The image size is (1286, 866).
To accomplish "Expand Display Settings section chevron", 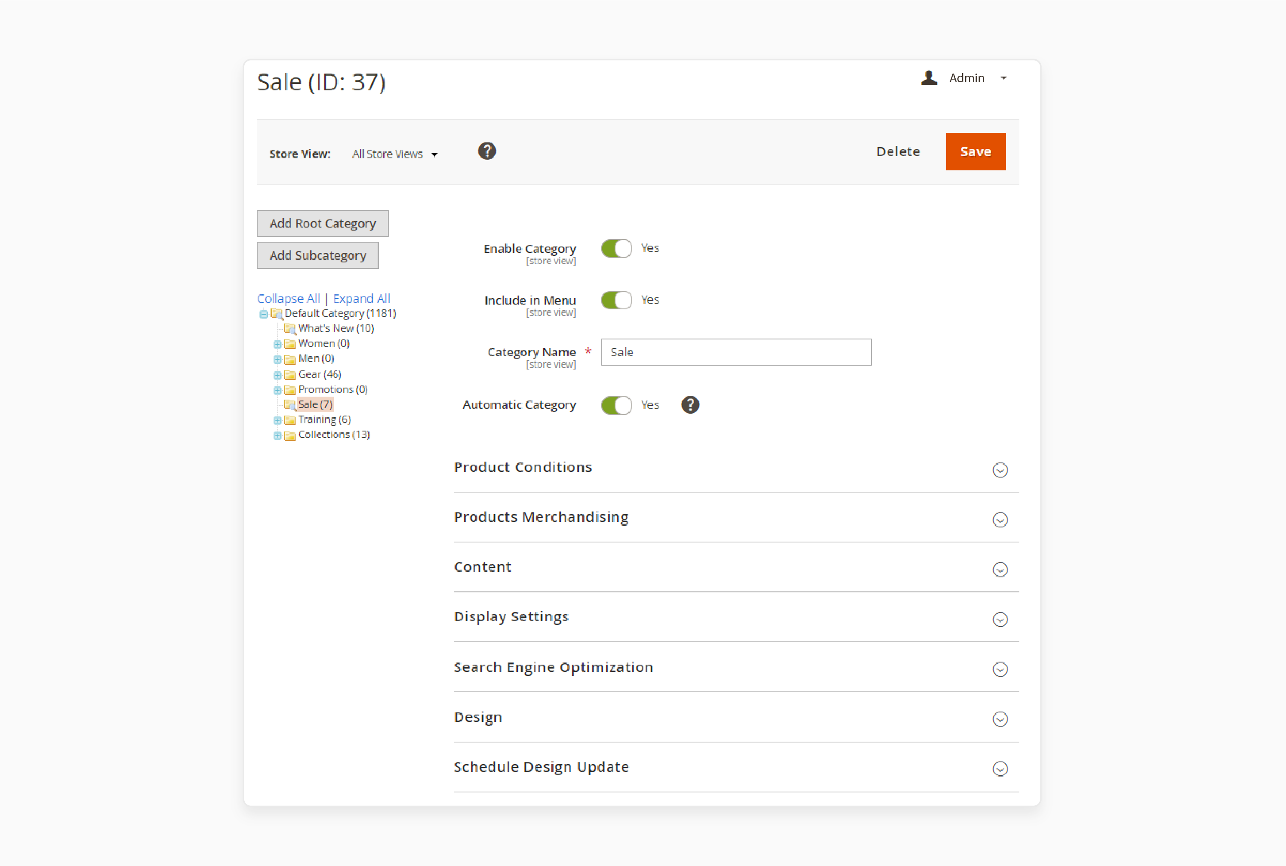I will [x=1000, y=619].
